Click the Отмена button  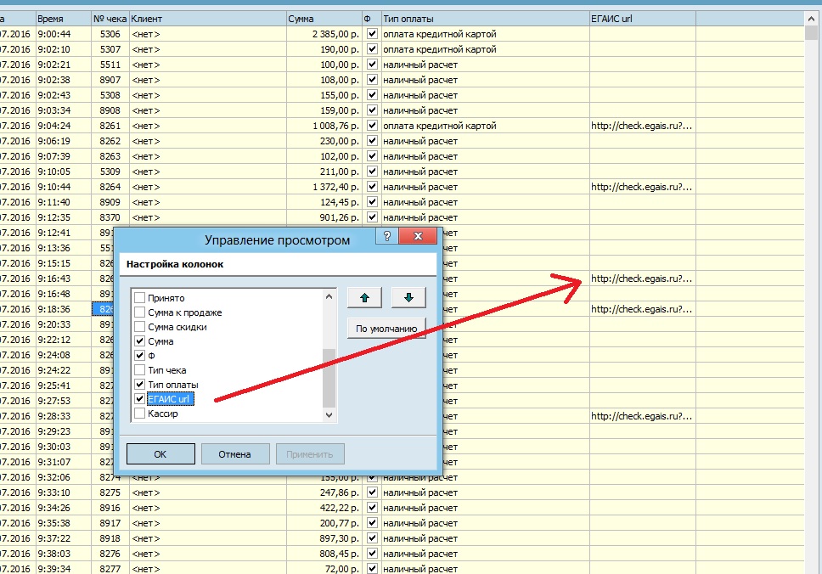[235, 454]
